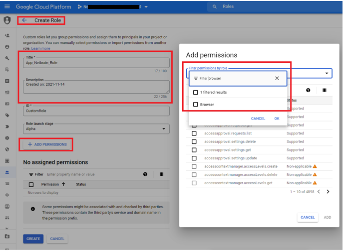
Task: Open Groups people sidebar icon
Action: click(x=7, y=218)
